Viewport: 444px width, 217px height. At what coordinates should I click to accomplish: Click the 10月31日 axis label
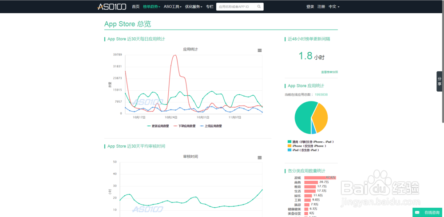pyautogui.click(x=203, y=117)
